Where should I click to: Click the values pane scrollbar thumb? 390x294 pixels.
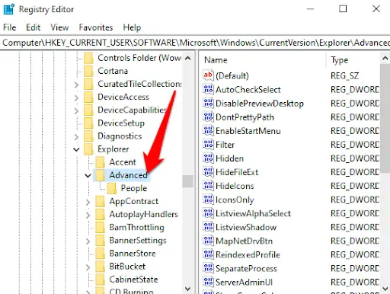[385, 119]
